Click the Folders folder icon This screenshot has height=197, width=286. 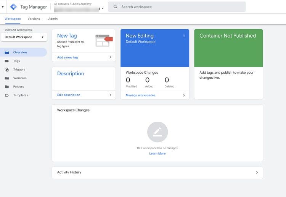(7, 87)
